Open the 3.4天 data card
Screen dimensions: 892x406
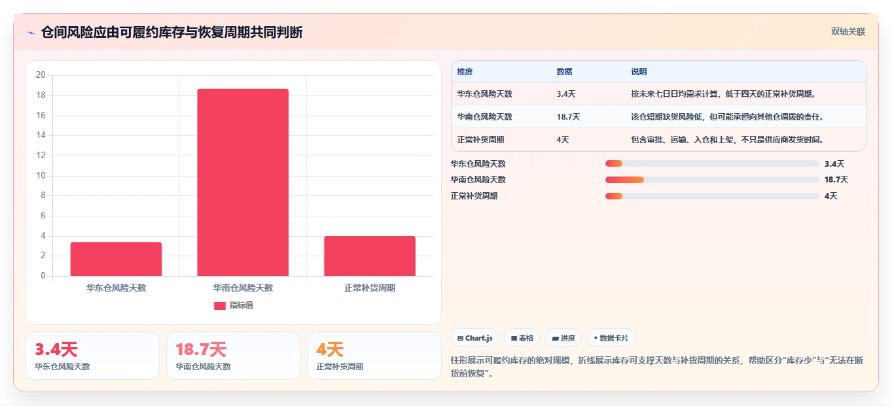92,356
